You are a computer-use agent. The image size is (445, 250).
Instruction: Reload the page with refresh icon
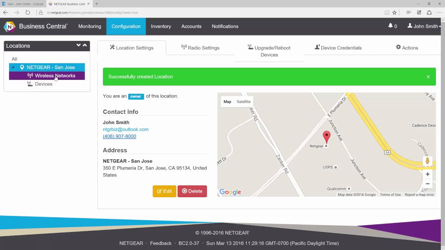pyautogui.click(x=28, y=12)
